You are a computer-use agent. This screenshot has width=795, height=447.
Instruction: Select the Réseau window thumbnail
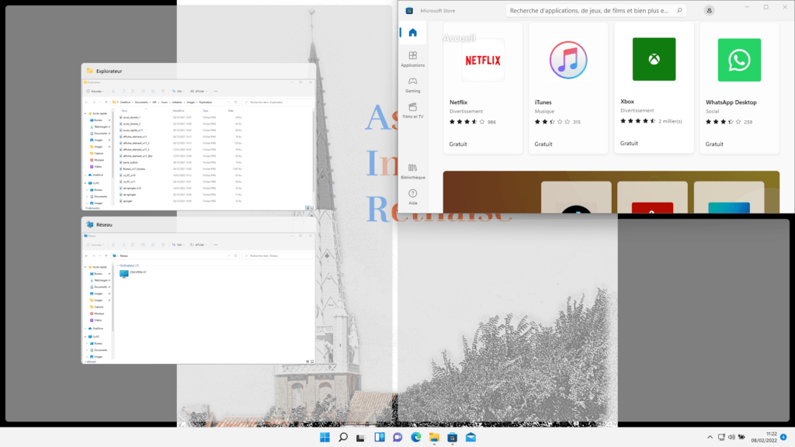pyautogui.click(x=198, y=290)
